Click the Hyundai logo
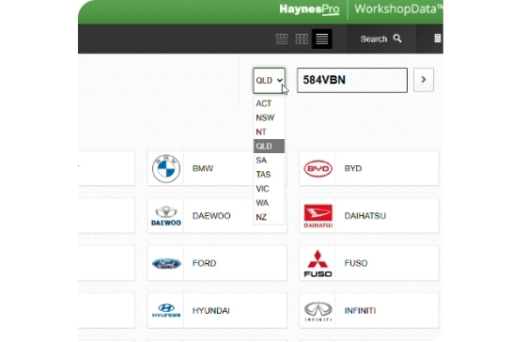Viewport: 511px width, 342px height. point(166,310)
